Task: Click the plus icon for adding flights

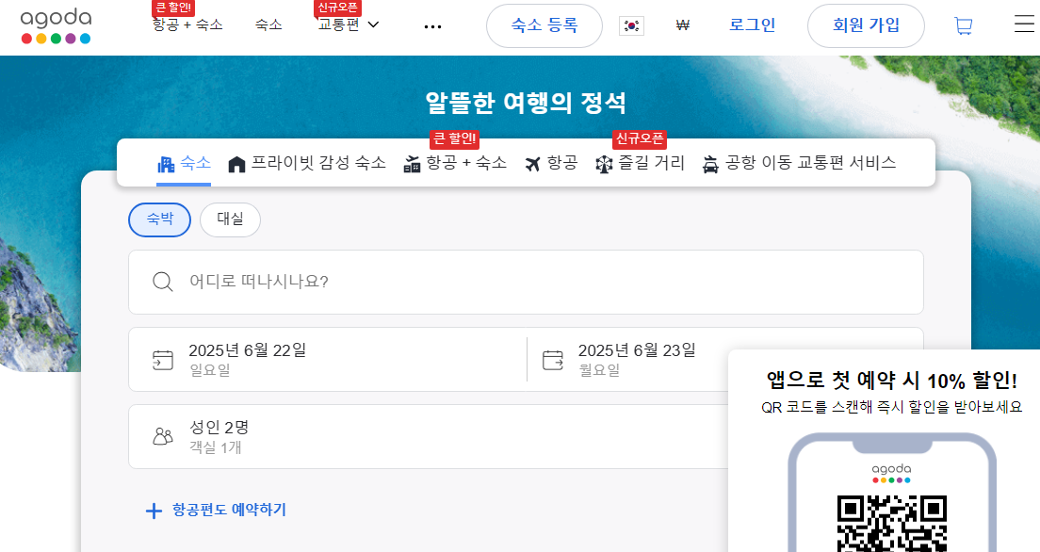Action: coord(154,511)
